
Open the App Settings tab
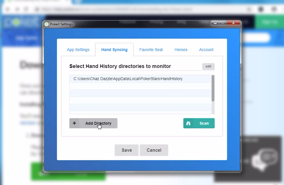coord(78,50)
